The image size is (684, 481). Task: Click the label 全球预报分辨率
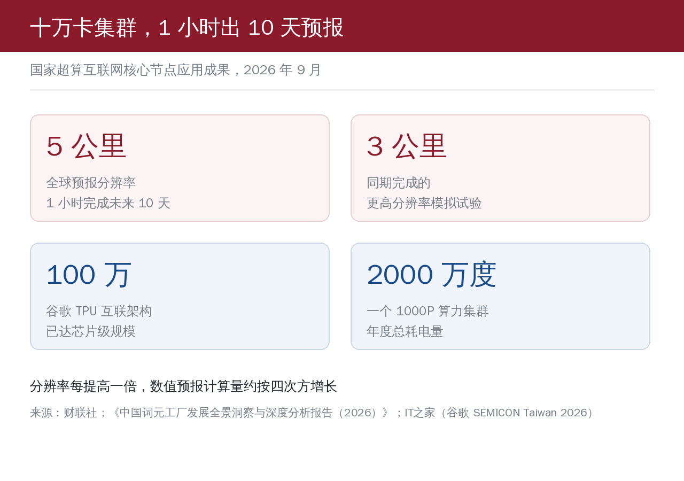pos(91,183)
